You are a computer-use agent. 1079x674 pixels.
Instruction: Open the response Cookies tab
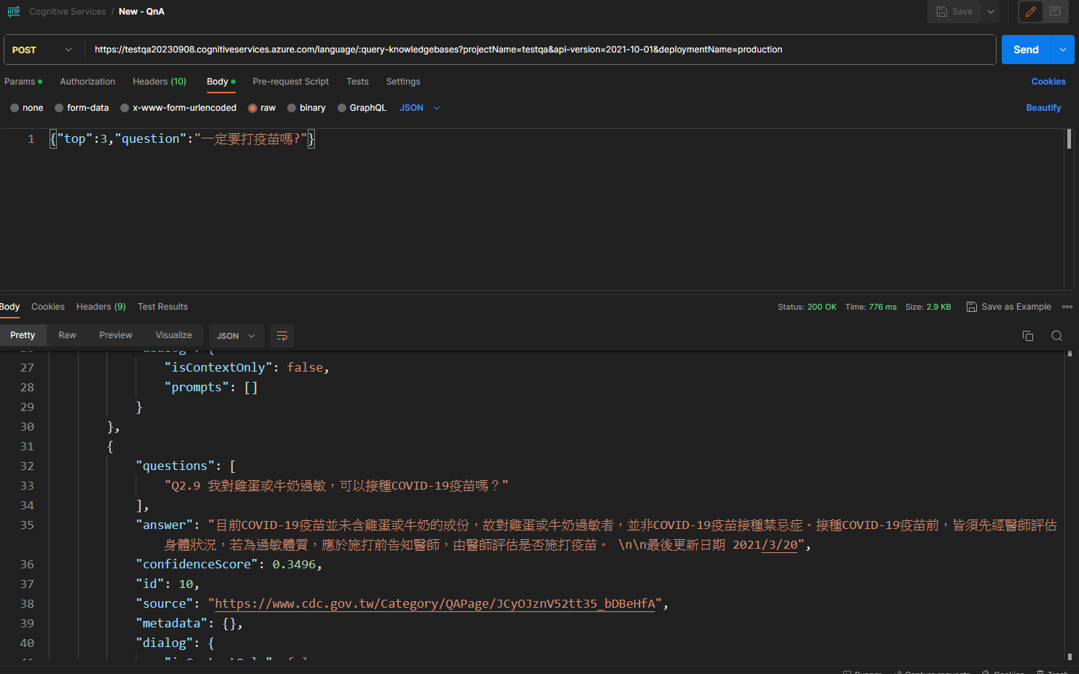coord(48,307)
